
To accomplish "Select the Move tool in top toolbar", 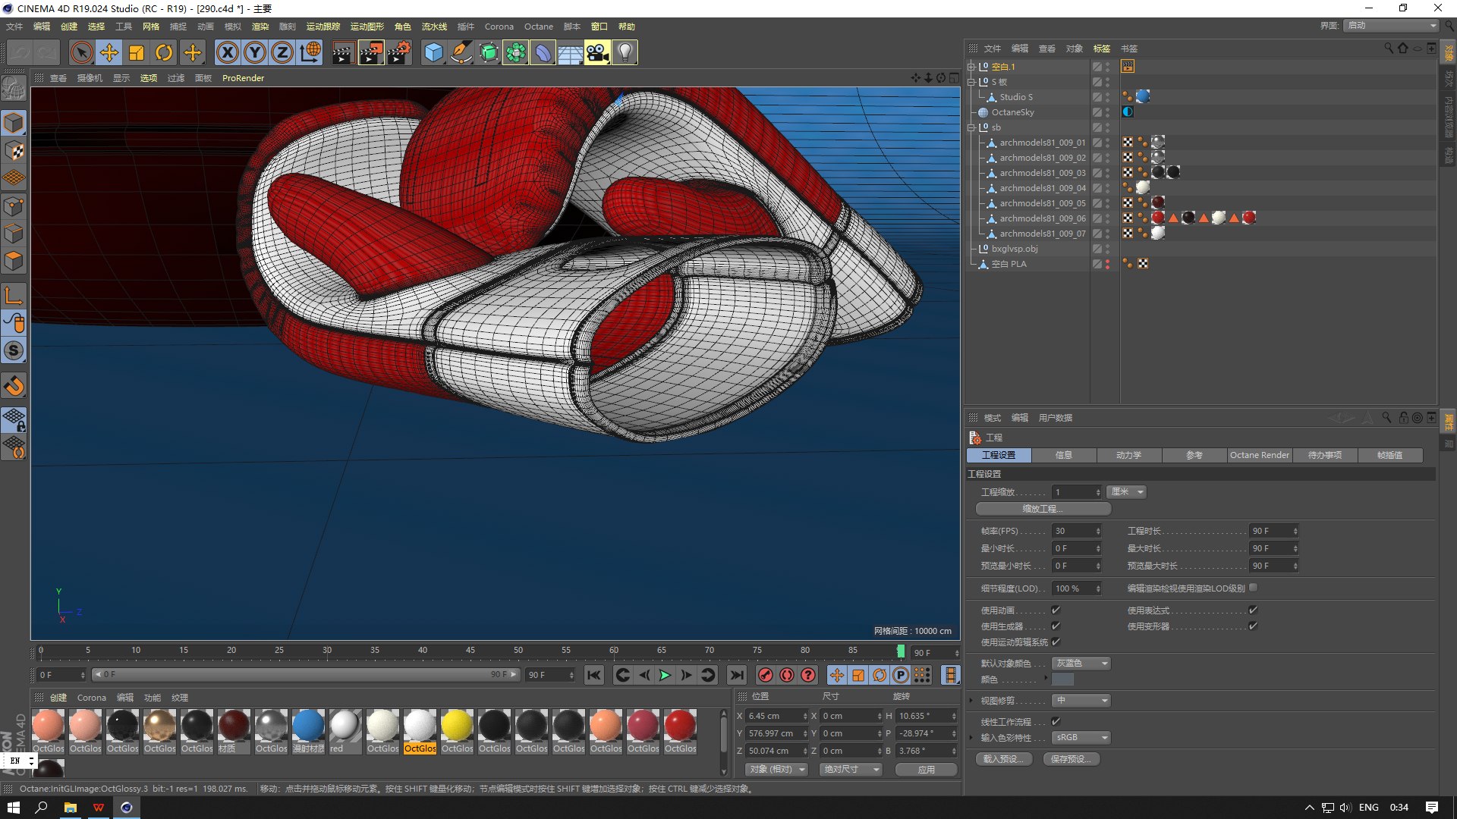I will 109,53.
